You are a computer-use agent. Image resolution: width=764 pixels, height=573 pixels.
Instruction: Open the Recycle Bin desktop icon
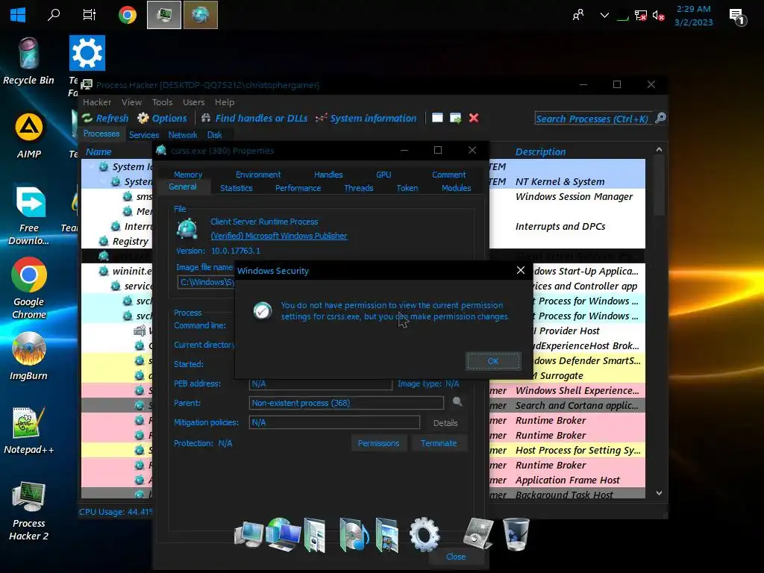[x=28, y=61]
